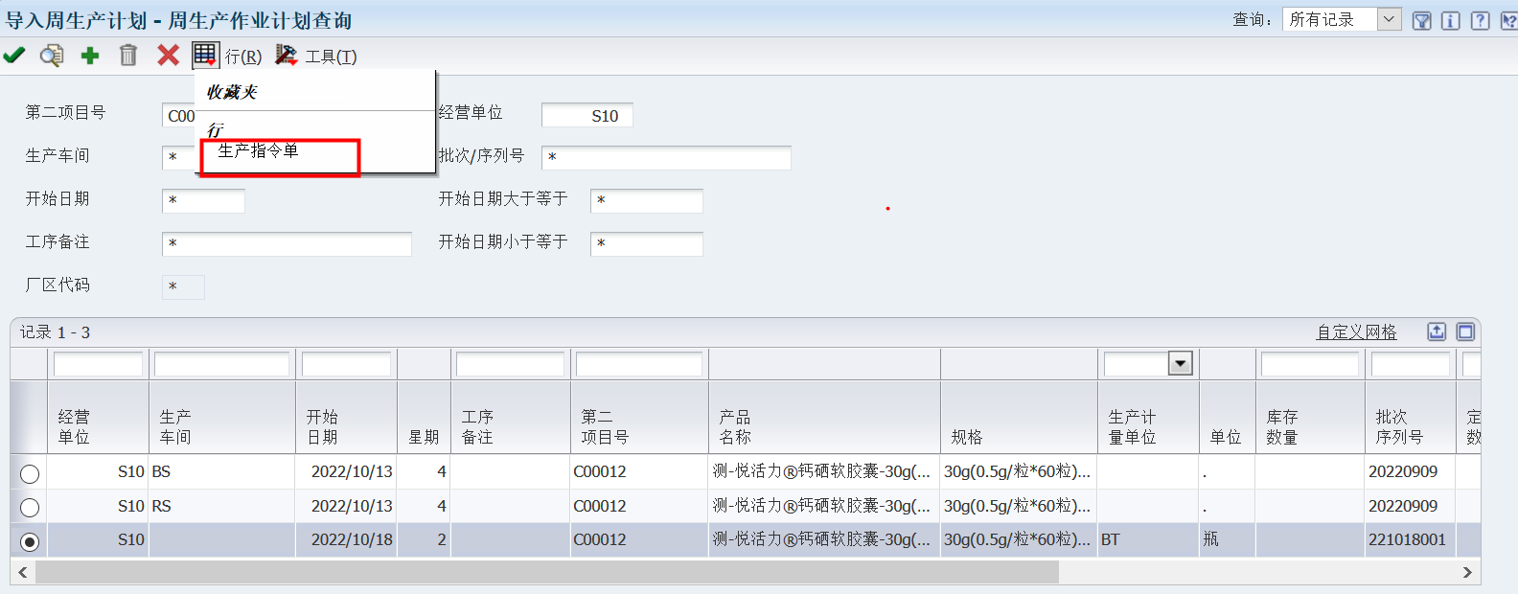The width and height of the screenshot is (1518, 594).
Task: Click the trash can Delete icon
Action: pyautogui.click(x=128, y=56)
